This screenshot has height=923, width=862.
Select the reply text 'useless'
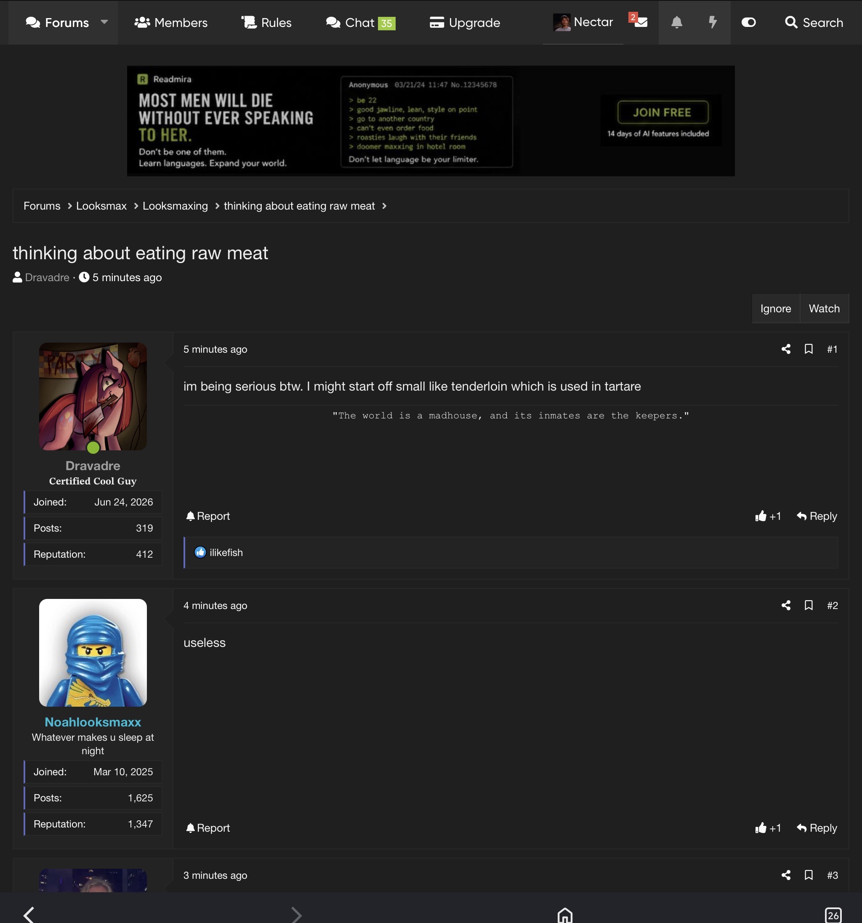coord(204,643)
